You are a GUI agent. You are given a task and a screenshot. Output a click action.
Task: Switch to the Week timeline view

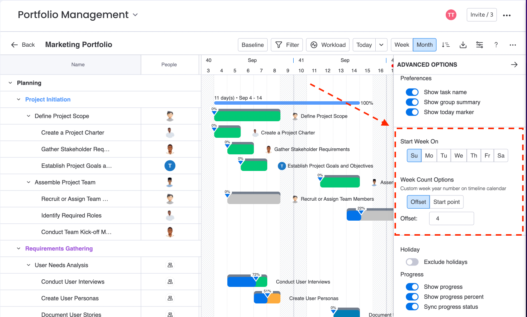402,45
